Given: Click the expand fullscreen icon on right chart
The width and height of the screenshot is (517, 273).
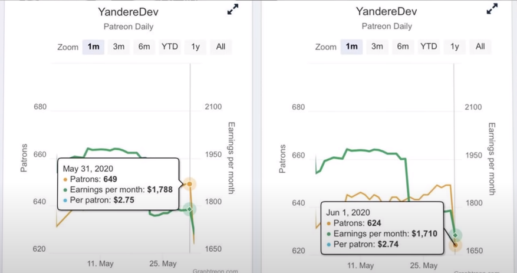Looking at the screenshot, I should tap(492, 9).
